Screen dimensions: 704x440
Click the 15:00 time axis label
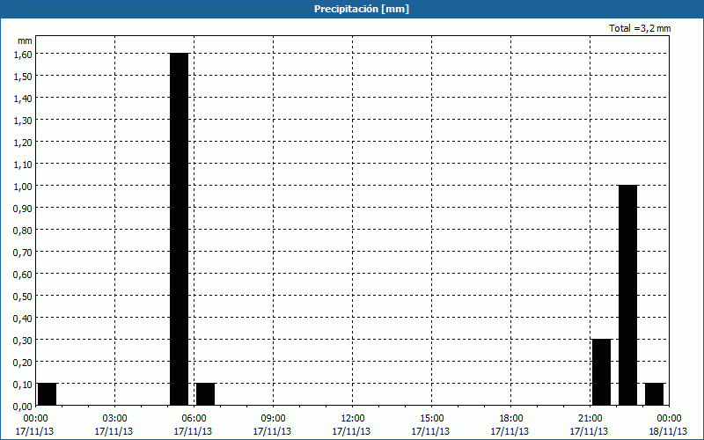431,419
